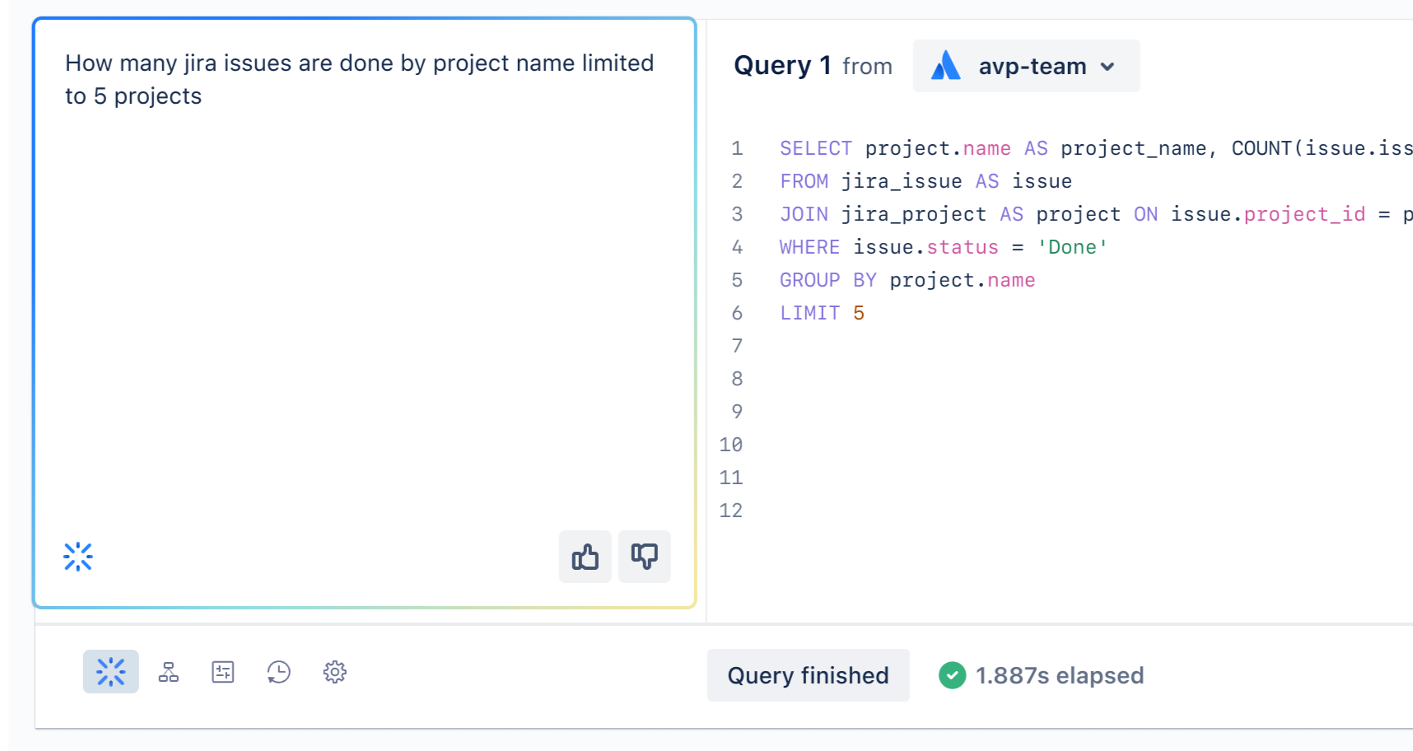Click the green success checkmark icon

[952, 675]
